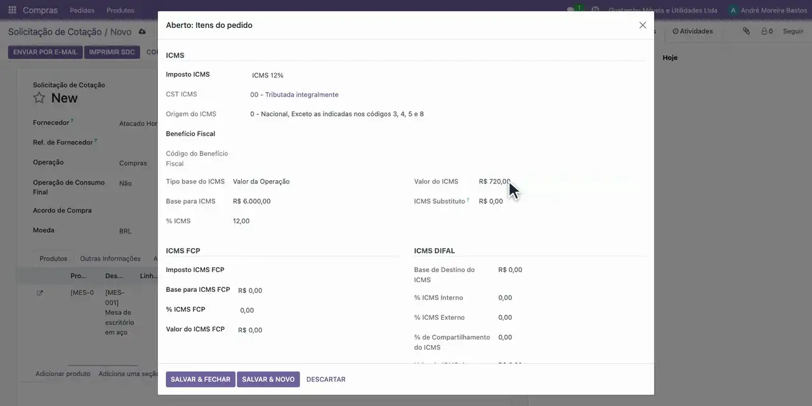Click the Base de Destino do ICMS value
The width and height of the screenshot is (812, 406).
[x=510, y=270]
